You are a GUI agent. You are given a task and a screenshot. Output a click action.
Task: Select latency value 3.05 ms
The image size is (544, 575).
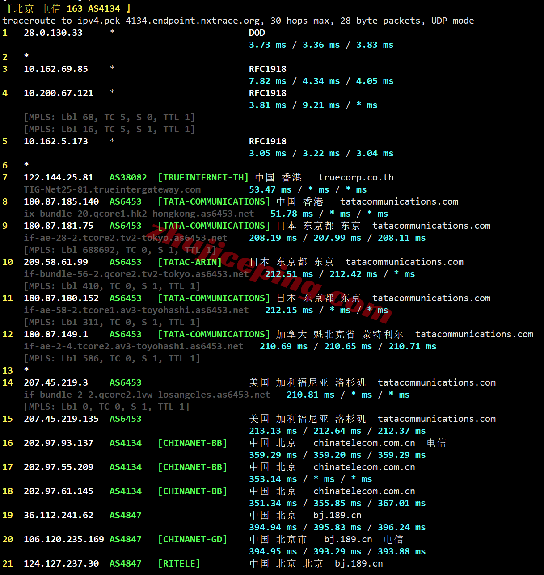268,153
